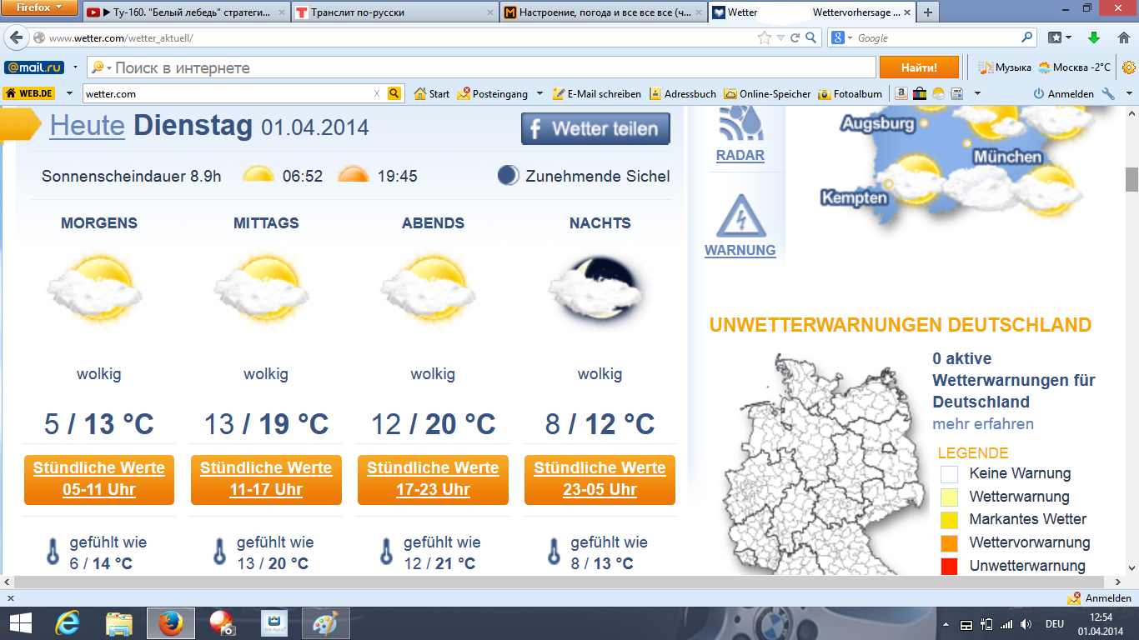Viewport: 1139px width, 640px height.
Task: Click the WARNUNG lightning triangle icon
Action: (x=740, y=217)
